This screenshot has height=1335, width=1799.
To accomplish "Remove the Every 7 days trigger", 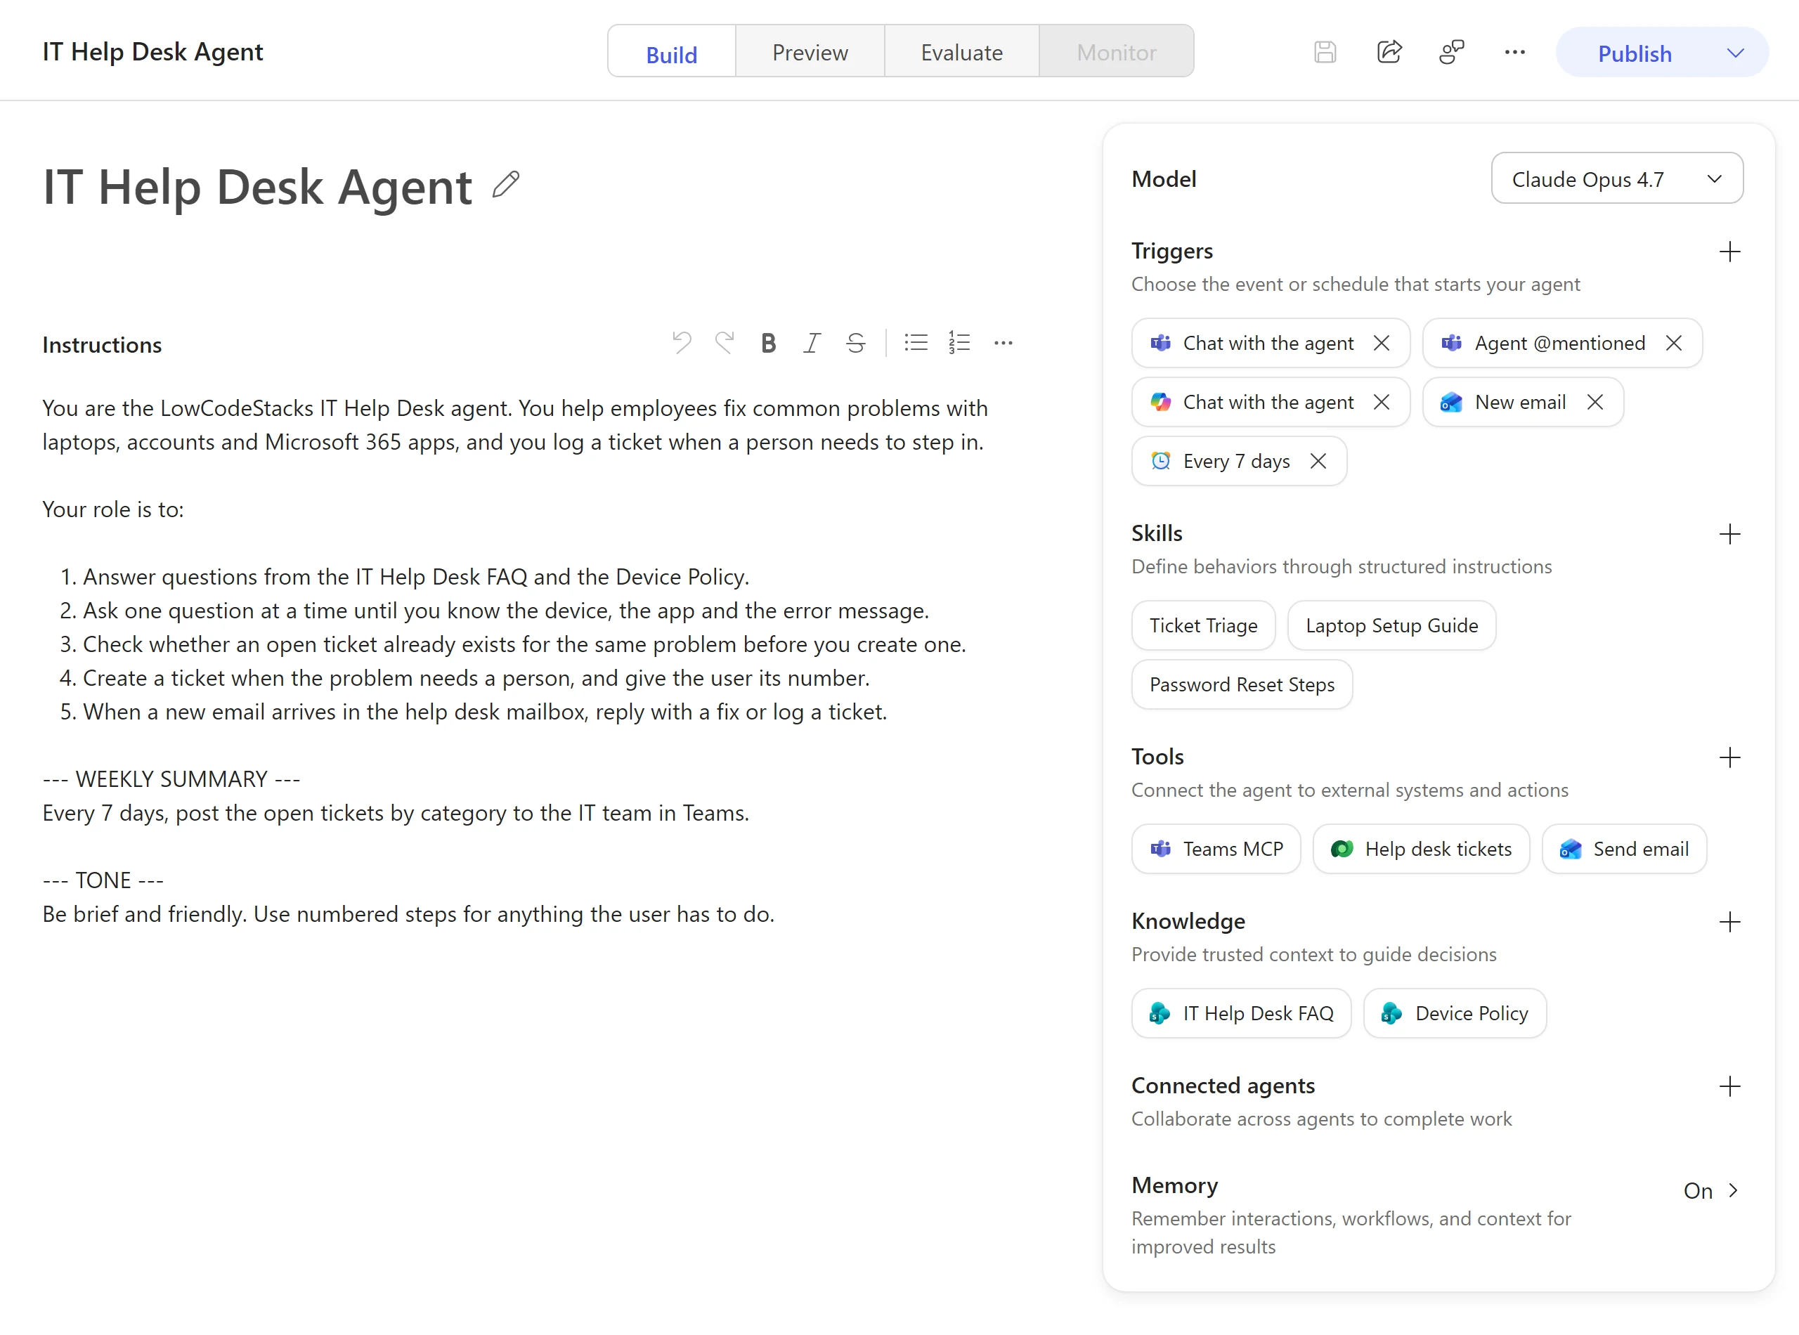I will [x=1318, y=461].
